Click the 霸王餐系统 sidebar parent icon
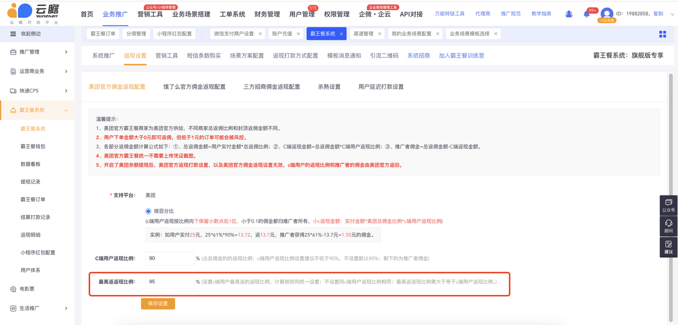 point(14,110)
